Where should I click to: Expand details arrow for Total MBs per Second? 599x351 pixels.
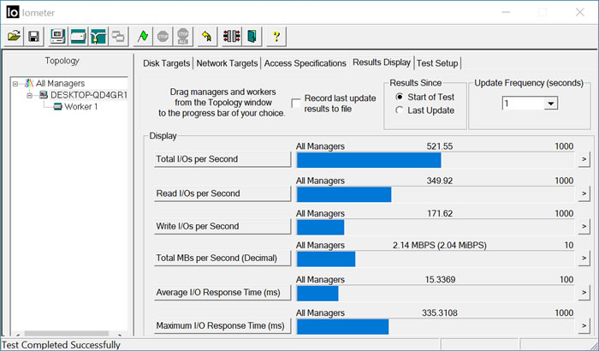(584, 258)
